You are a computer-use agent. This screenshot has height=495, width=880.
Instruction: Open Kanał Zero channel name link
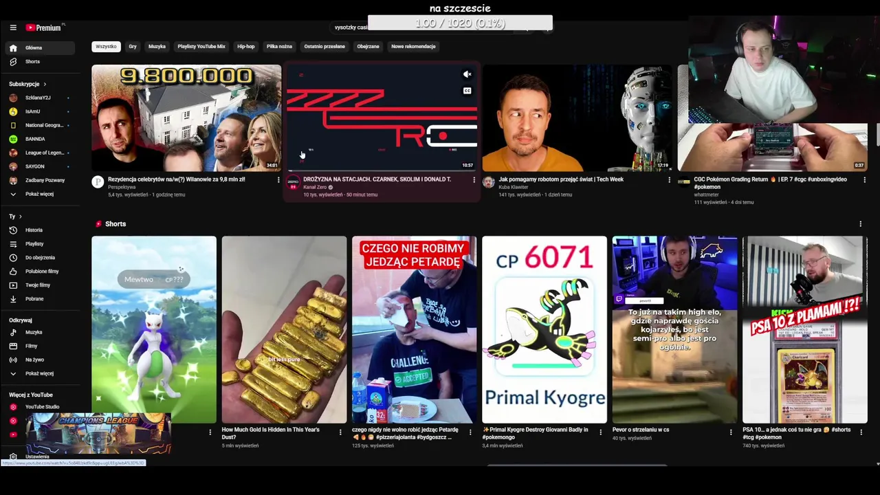(x=315, y=187)
